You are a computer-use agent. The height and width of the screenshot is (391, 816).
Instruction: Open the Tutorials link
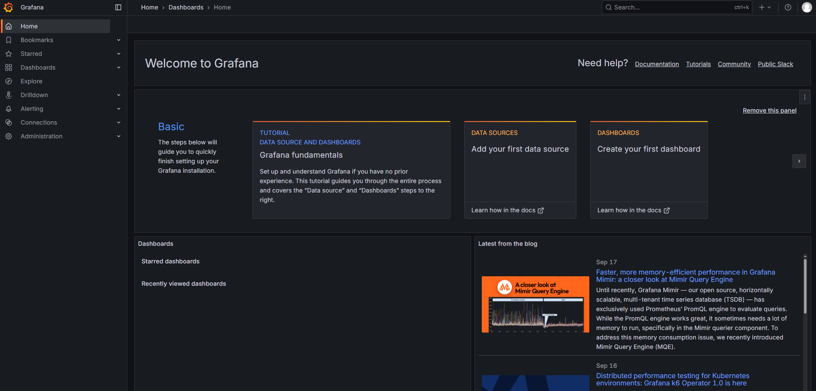point(698,64)
